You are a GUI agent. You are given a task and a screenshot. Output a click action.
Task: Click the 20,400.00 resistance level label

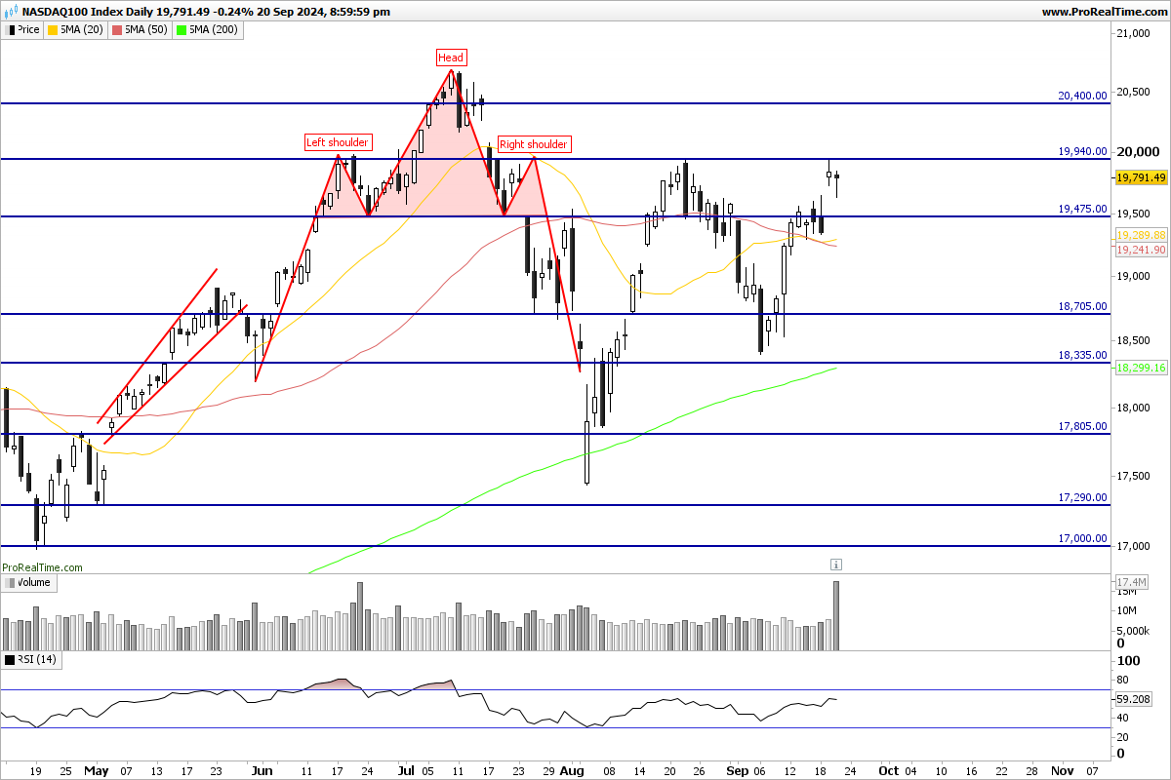pyautogui.click(x=1082, y=96)
